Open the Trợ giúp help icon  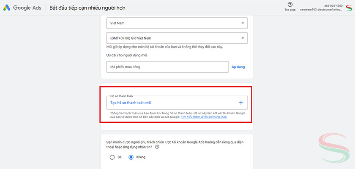290,5
